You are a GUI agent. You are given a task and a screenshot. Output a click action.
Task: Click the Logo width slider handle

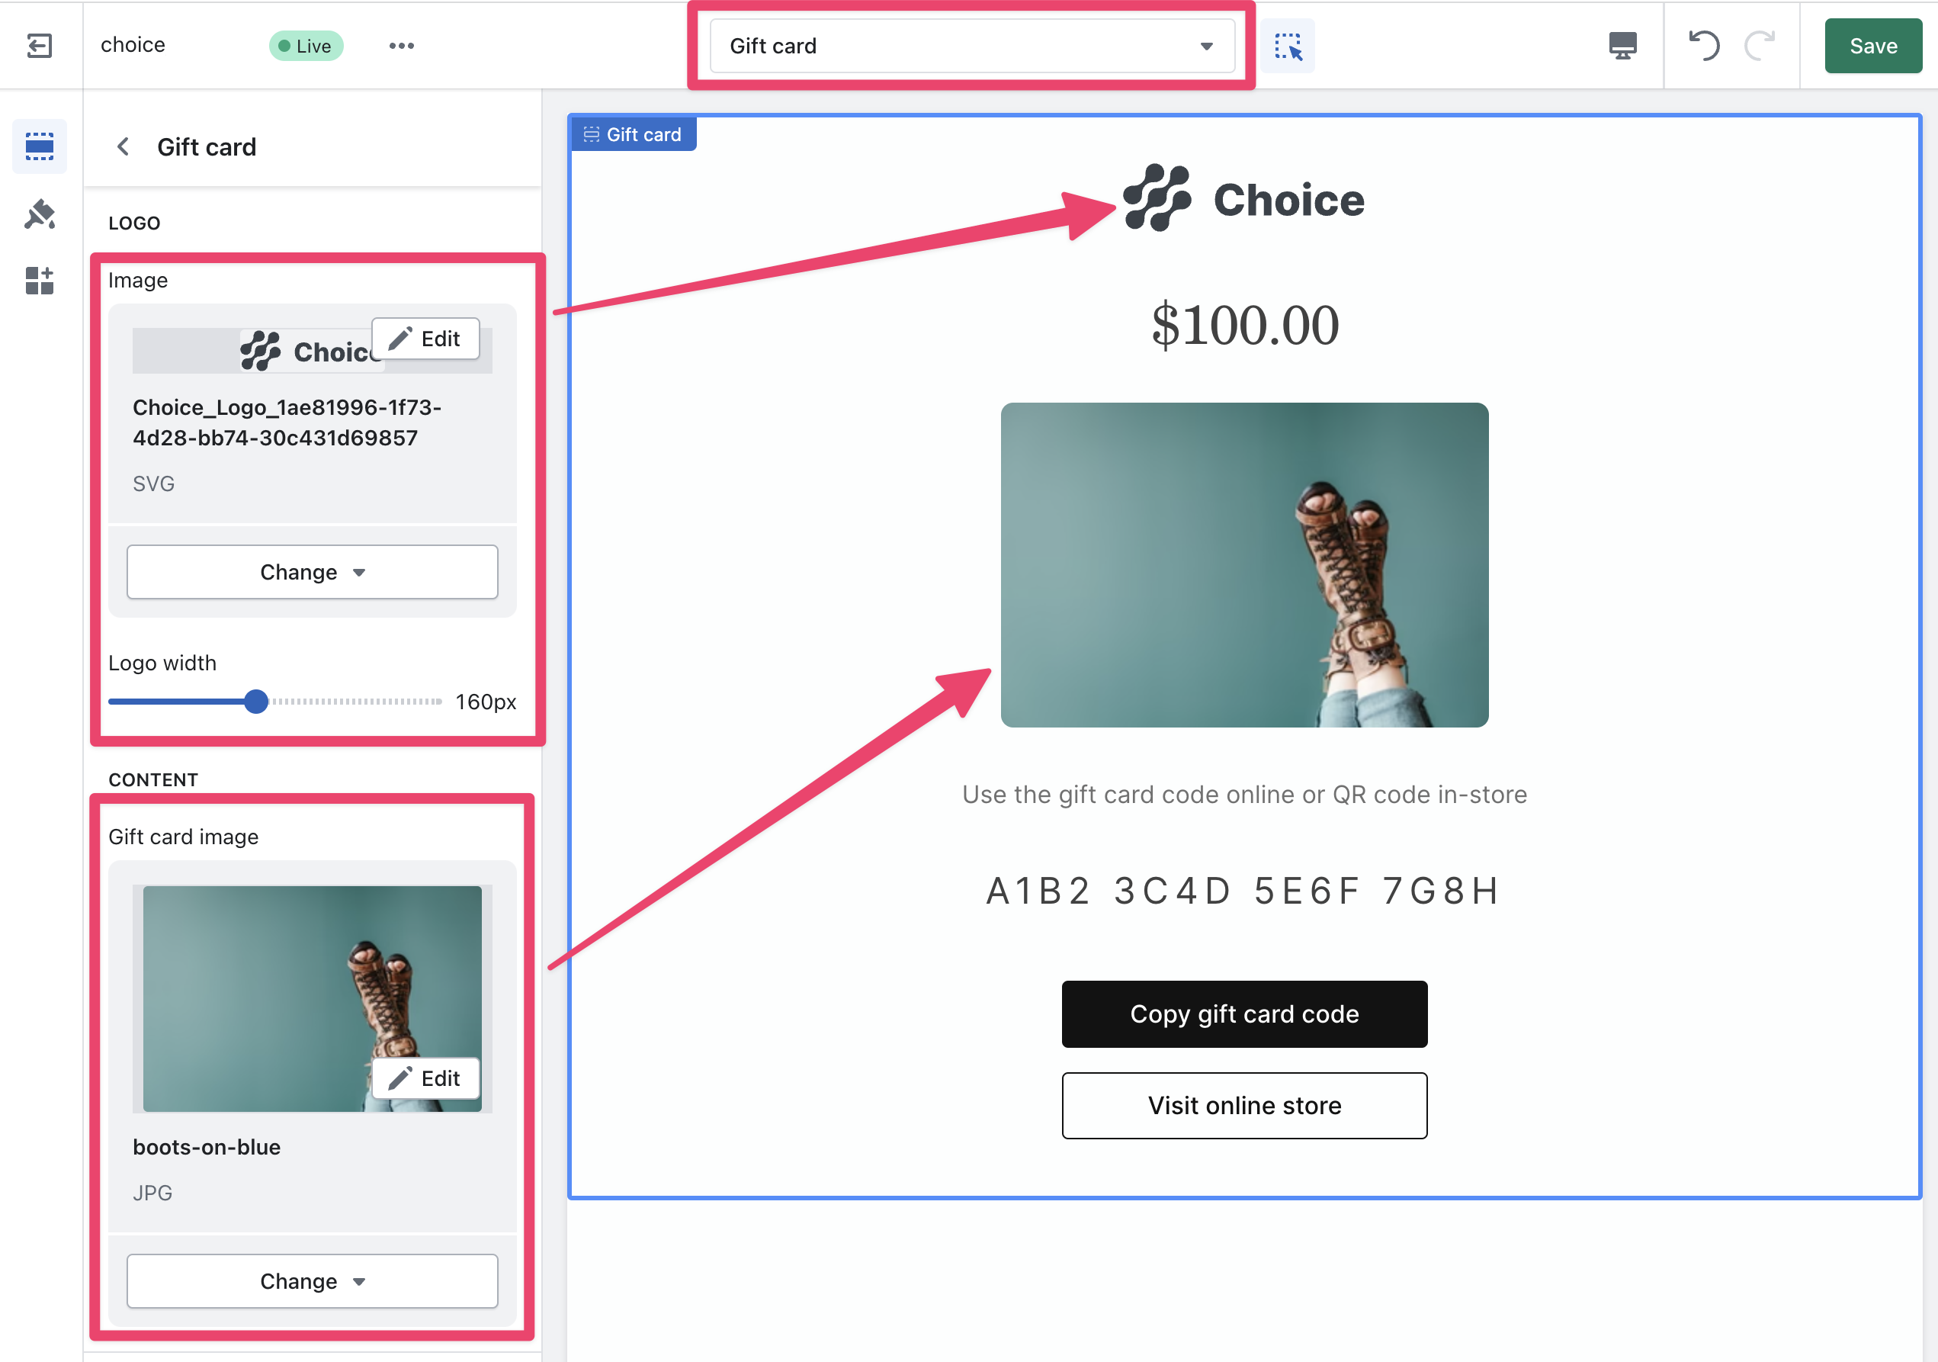257,702
